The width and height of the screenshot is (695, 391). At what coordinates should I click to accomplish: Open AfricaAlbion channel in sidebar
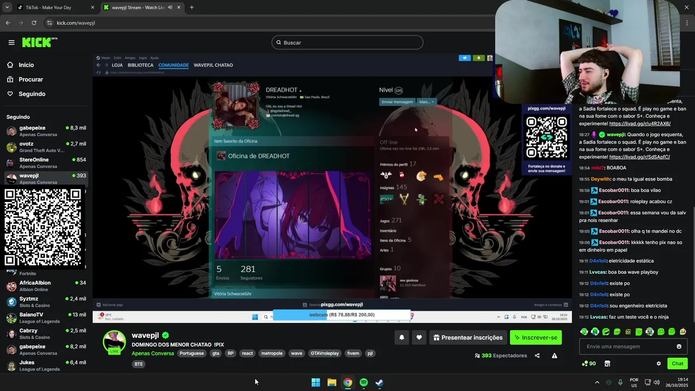(46, 286)
